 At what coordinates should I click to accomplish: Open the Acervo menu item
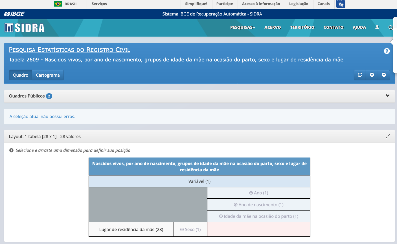[273, 27]
